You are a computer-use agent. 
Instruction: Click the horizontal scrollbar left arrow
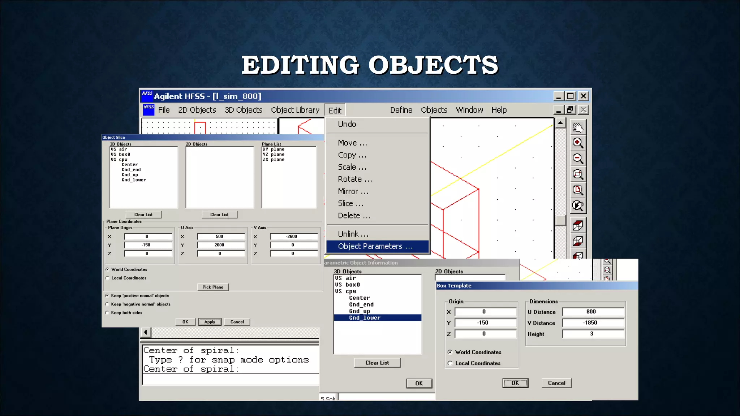point(146,332)
